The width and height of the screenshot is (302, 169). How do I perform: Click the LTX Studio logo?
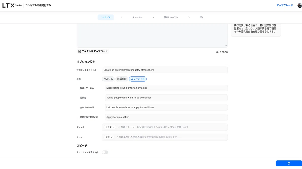click(x=12, y=5)
